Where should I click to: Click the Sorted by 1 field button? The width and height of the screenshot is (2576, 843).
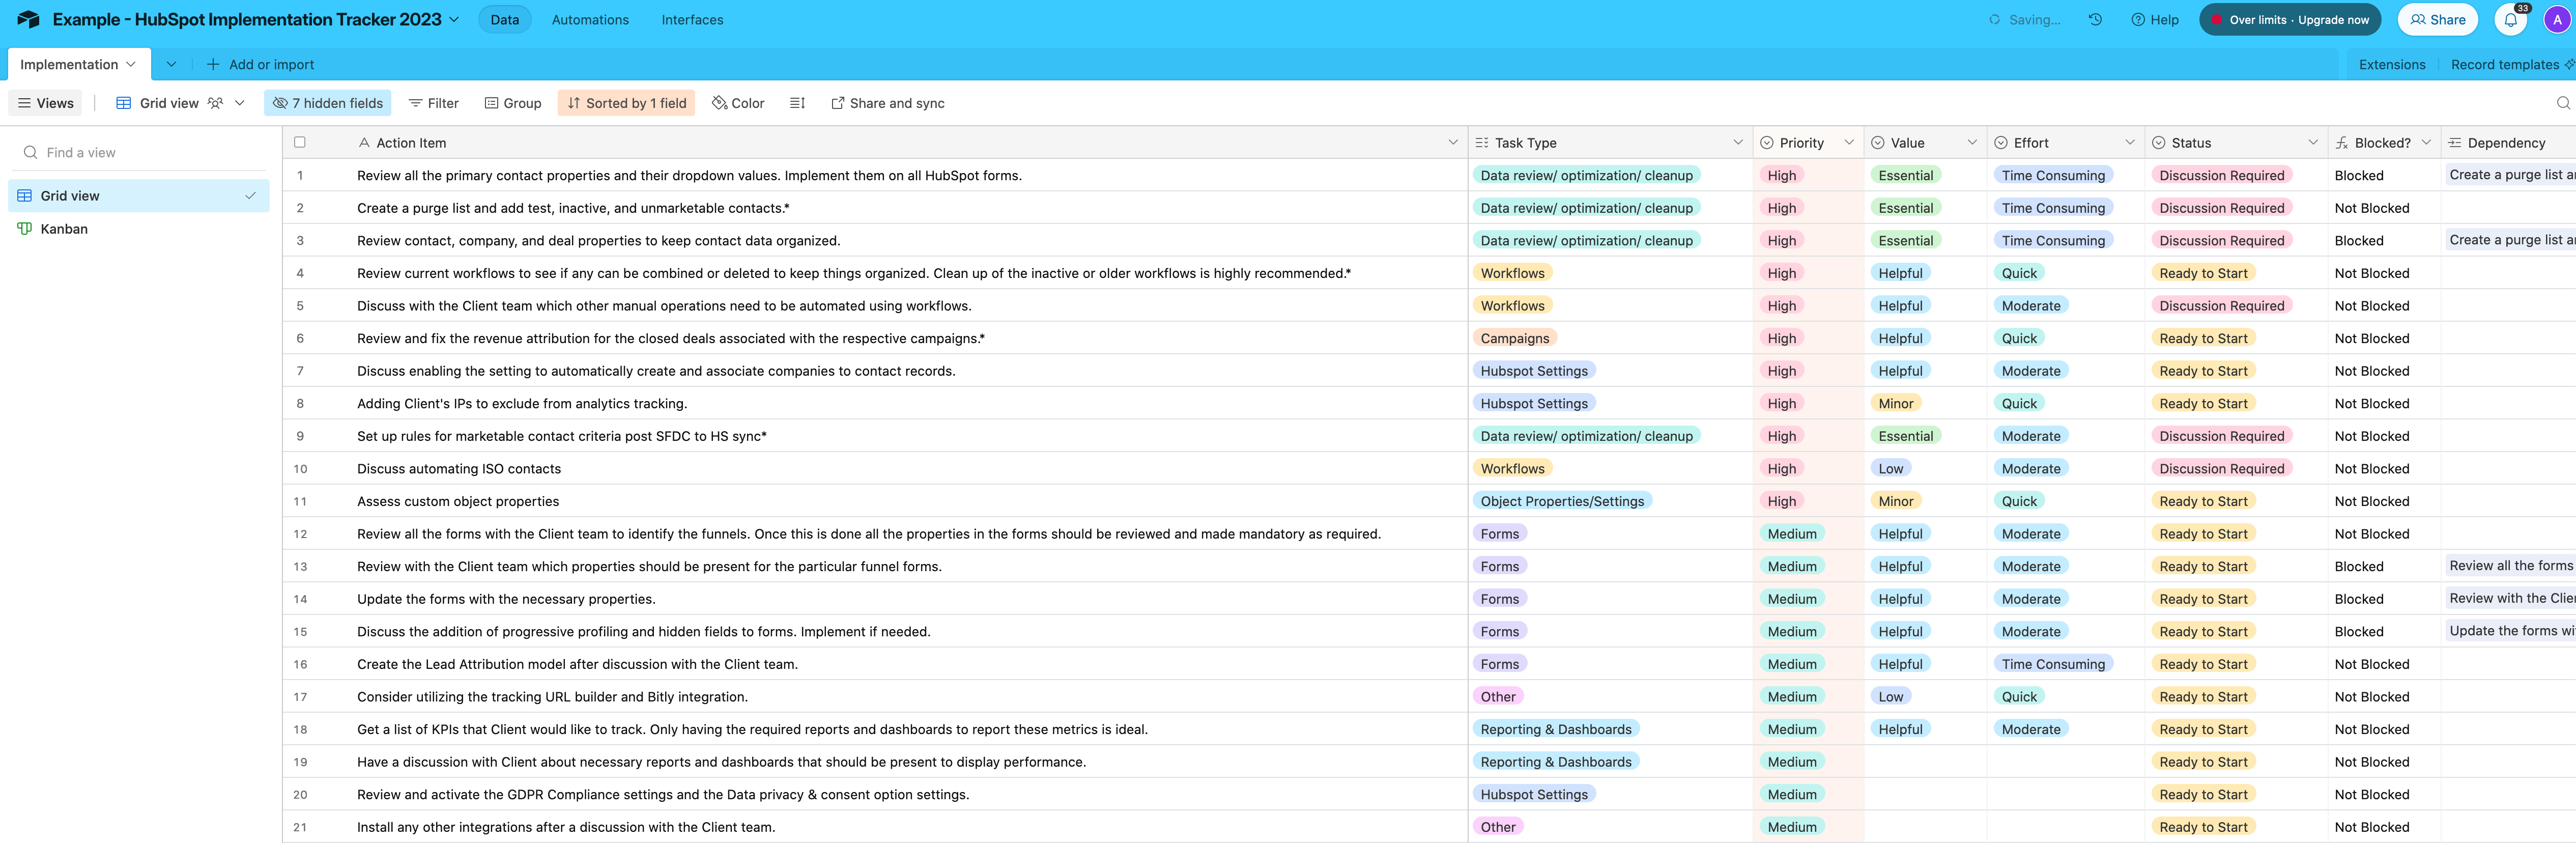point(627,103)
